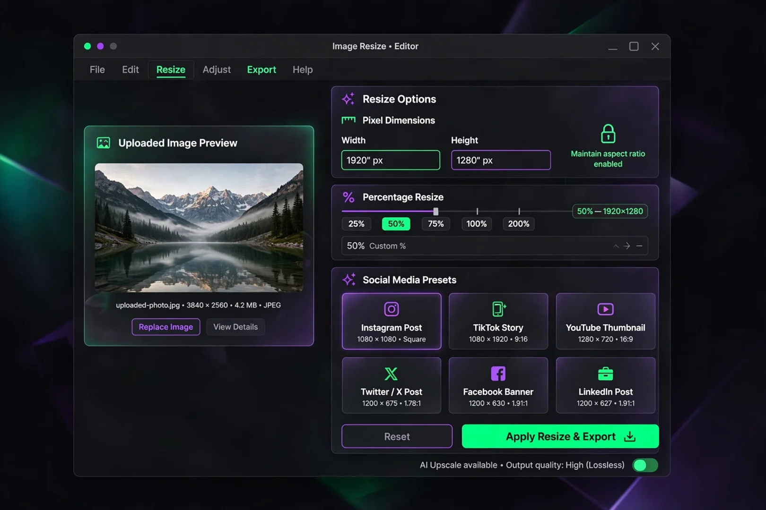Click the green window dot
Image resolution: width=766 pixels, height=510 pixels.
[87, 46]
